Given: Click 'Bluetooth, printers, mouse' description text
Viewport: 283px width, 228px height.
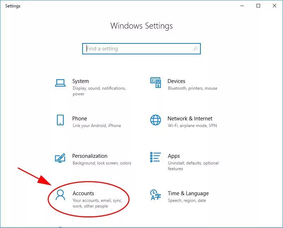Looking at the screenshot, I should [x=192, y=88].
